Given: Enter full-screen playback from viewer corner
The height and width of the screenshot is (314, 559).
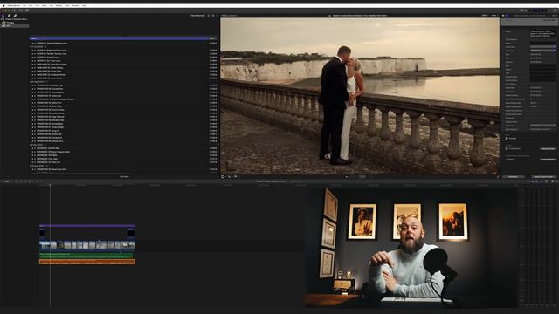Looking at the screenshot, I should (x=498, y=176).
